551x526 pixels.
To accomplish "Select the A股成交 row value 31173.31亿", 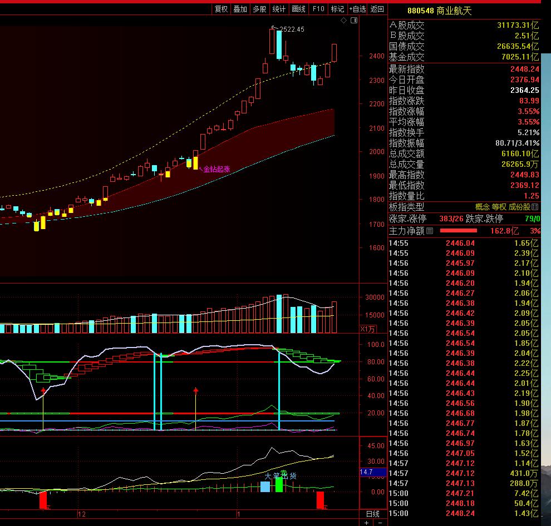I will (x=518, y=25).
